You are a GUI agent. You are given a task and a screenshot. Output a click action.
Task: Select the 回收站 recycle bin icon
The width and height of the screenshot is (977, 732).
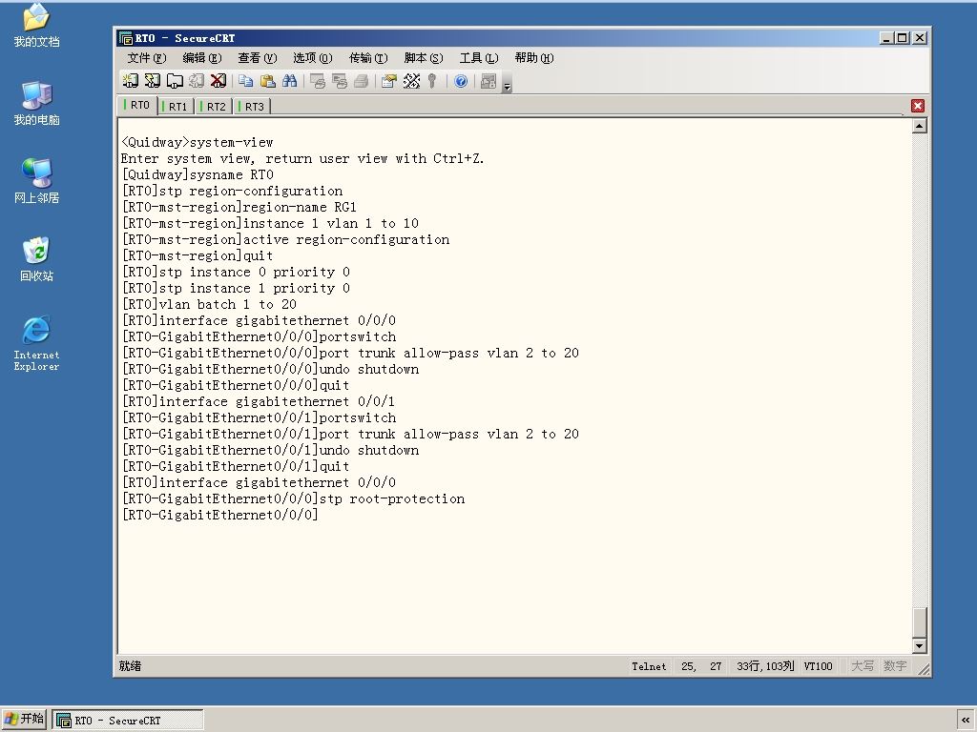tap(37, 259)
